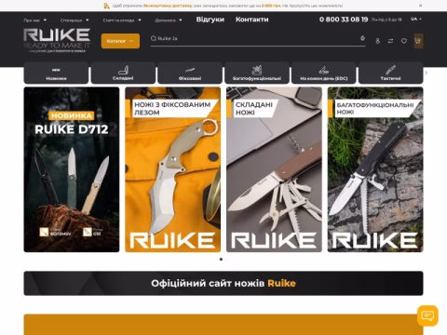This screenshot has height=335, width=447.
Task: Call phone number 0 800 33 08 19
Action: (344, 20)
